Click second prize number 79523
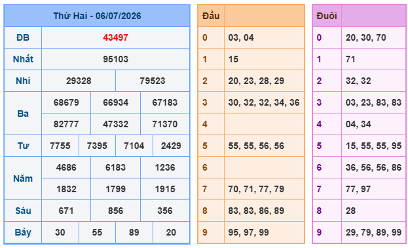408x248 pixels. pyautogui.click(x=153, y=81)
